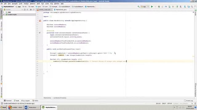
Task: Hide the project panel with hide icon
Action: 34,9
